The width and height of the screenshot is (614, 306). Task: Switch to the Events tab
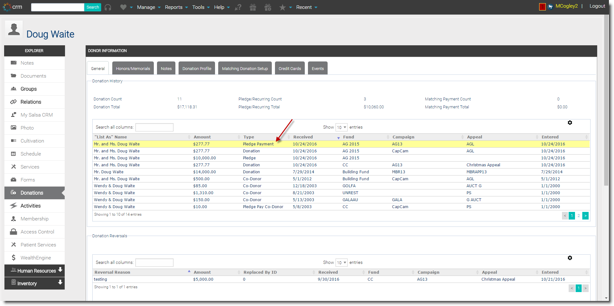[318, 68]
